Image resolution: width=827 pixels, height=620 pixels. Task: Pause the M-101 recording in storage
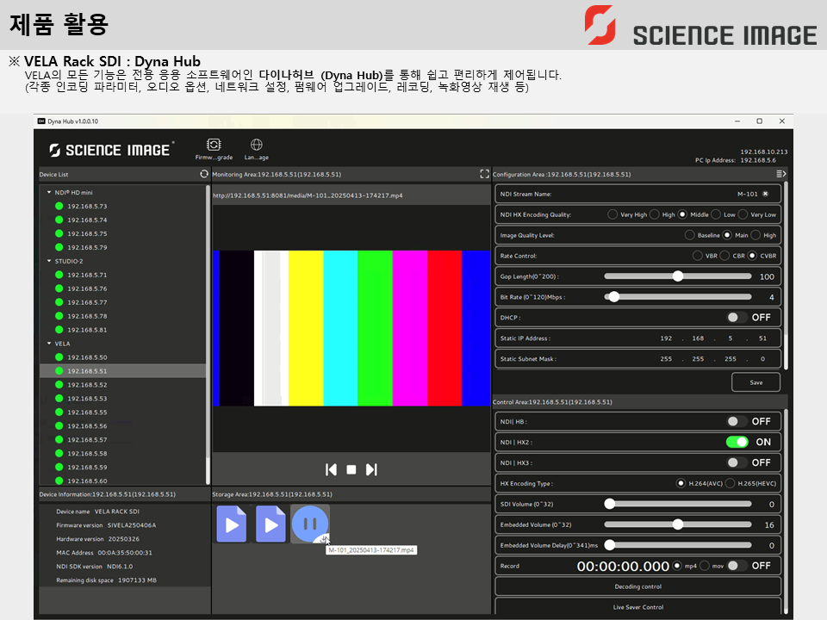point(310,524)
